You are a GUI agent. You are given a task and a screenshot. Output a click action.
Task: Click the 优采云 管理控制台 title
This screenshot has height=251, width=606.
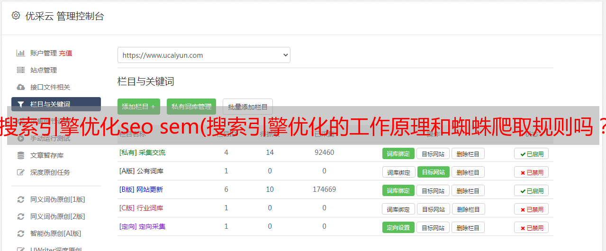point(64,16)
